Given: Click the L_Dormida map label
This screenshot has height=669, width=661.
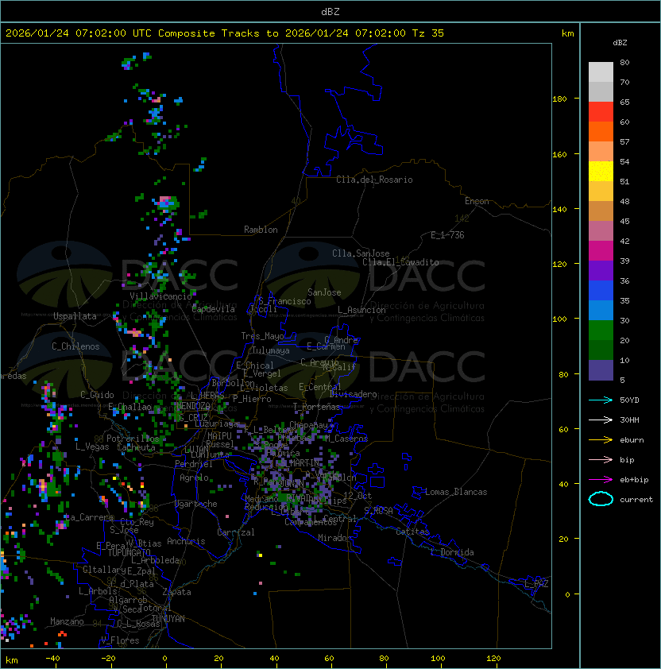Looking at the screenshot, I should (x=453, y=552).
